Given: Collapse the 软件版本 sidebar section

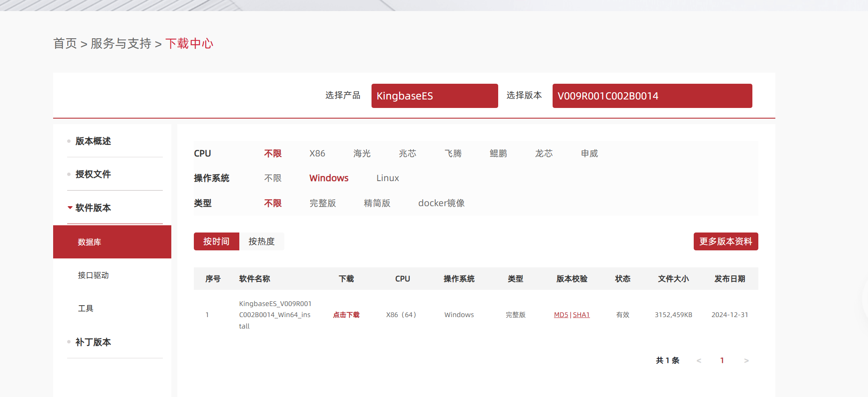Looking at the screenshot, I should (x=93, y=208).
